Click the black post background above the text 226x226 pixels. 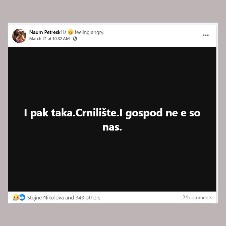[112, 76]
